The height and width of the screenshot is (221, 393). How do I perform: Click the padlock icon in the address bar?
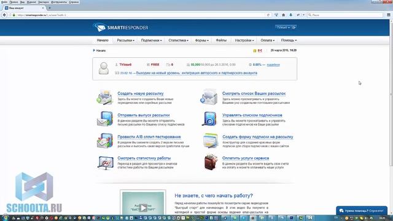point(14,15)
